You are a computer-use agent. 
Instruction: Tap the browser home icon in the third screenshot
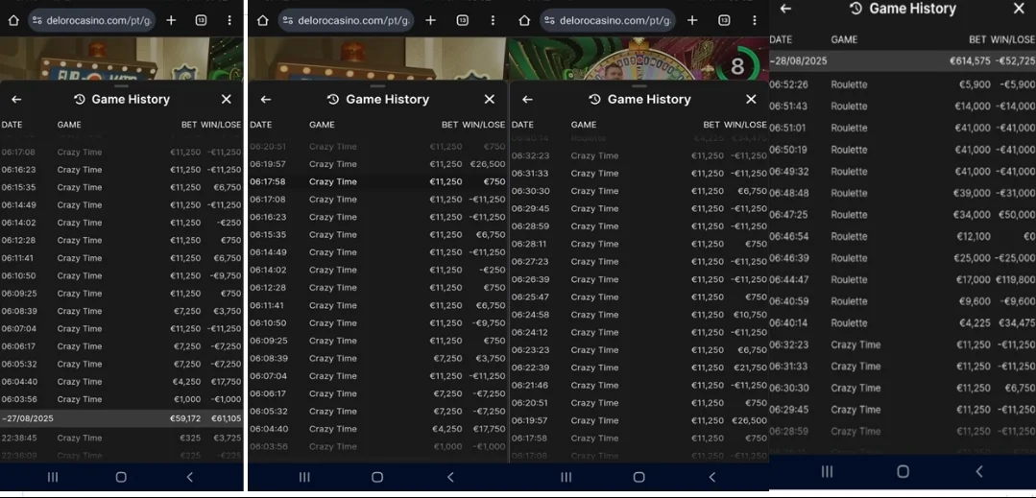[x=524, y=20]
